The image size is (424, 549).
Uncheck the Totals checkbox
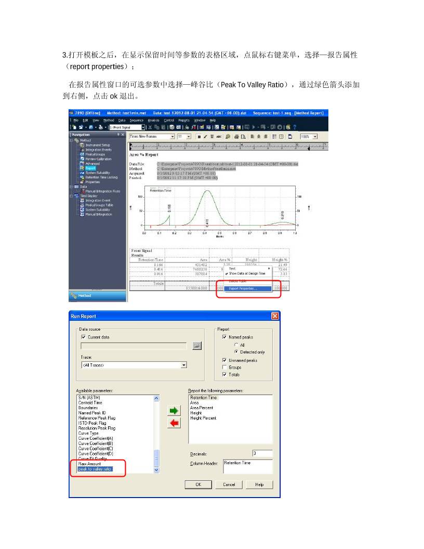224,374
